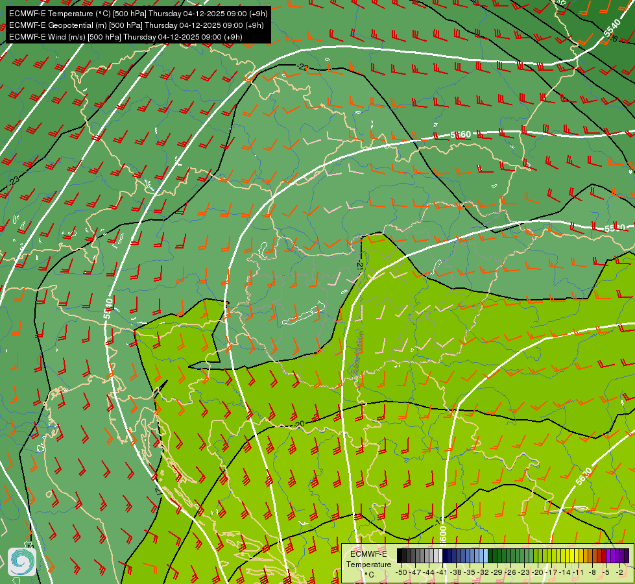Click the ECMWF-E Wind header line
The width and height of the screenshot is (635, 584).
(x=126, y=37)
